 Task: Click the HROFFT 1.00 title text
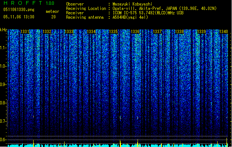(29, 3)
